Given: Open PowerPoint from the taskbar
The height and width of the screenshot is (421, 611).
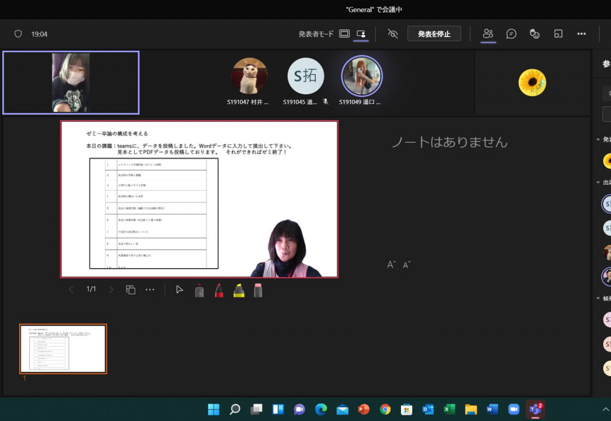Looking at the screenshot, I should coord(363,410).
